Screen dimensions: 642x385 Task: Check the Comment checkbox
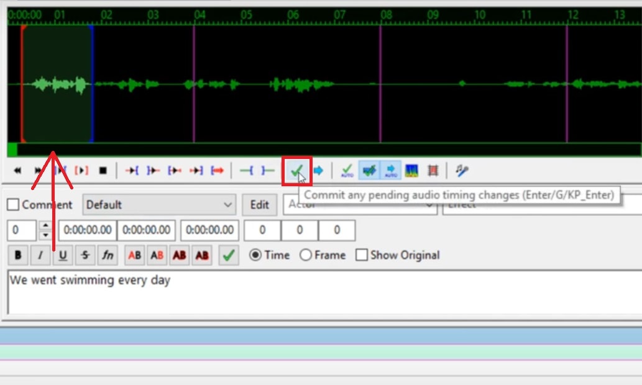coord(13,204)
